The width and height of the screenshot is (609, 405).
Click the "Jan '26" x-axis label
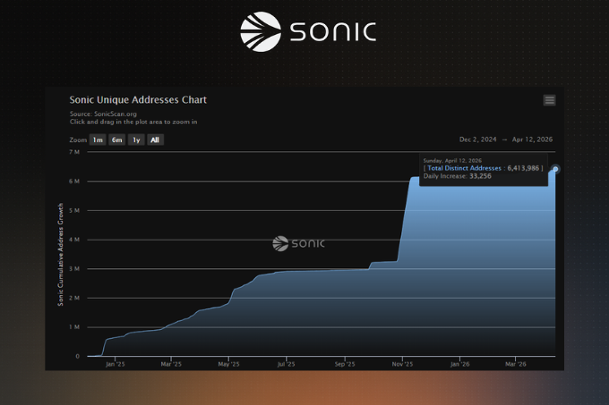(459, 364)
